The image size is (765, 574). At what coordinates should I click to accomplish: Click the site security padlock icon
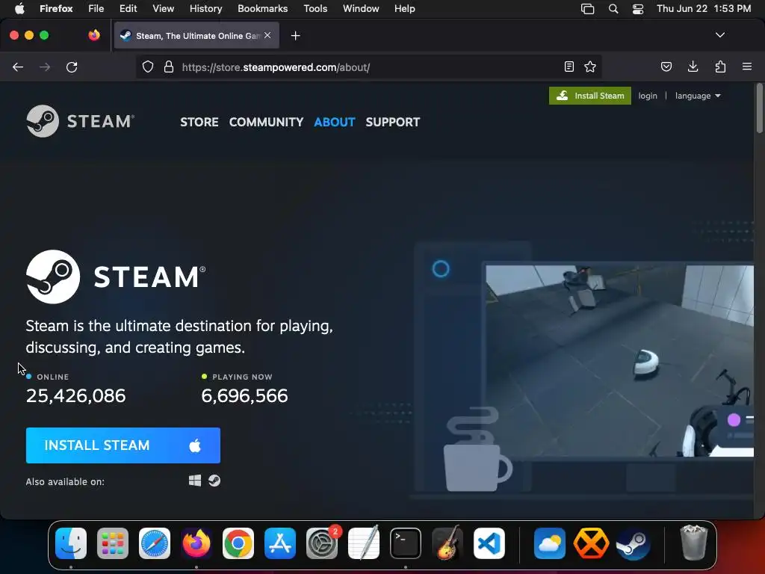pos(169,67)
